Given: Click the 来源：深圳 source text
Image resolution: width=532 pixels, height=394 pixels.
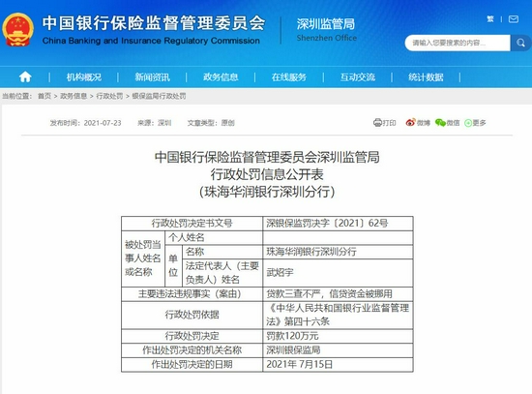Looking at the screenshot, I should (155, 123).
